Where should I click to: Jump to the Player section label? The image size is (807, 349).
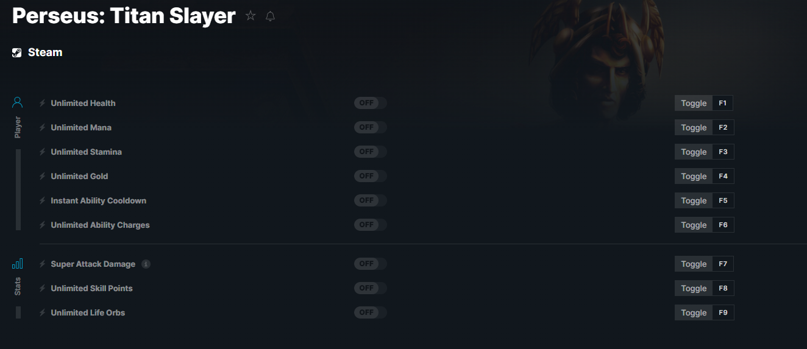(x=18, y=127)
